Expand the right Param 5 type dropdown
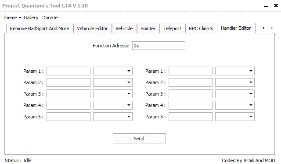Viewport: 281px width, 164px height. click(235, 117)
